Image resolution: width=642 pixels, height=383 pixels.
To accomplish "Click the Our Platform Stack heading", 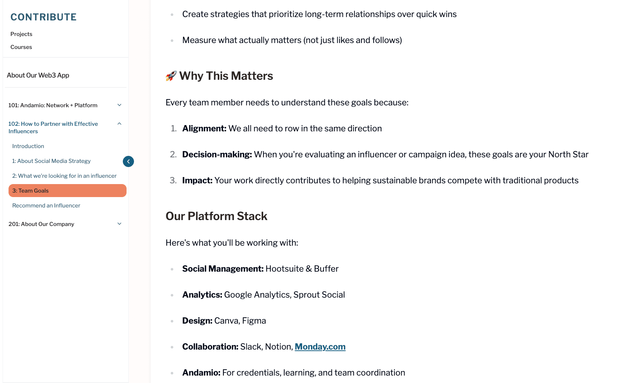I will pos(216,216).
